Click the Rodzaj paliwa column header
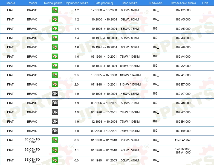 point(53,3)
